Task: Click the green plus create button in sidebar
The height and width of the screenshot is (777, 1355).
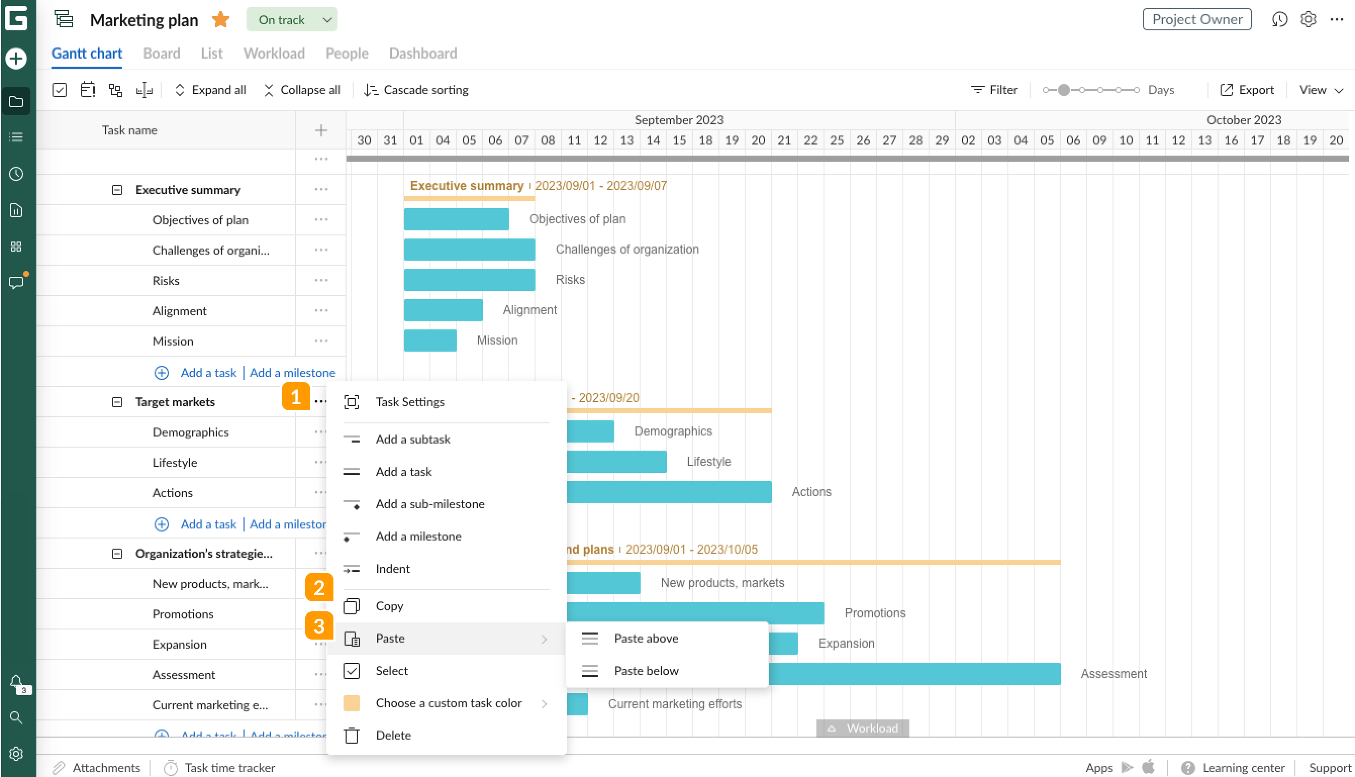Action: point(16,58)
